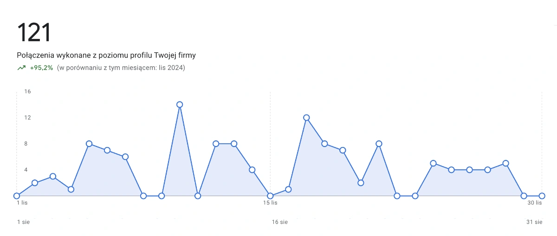The width and height of the screenshot is (557, 236).
Task: Click the data point at value 12
Action: (x=306, y=118)
